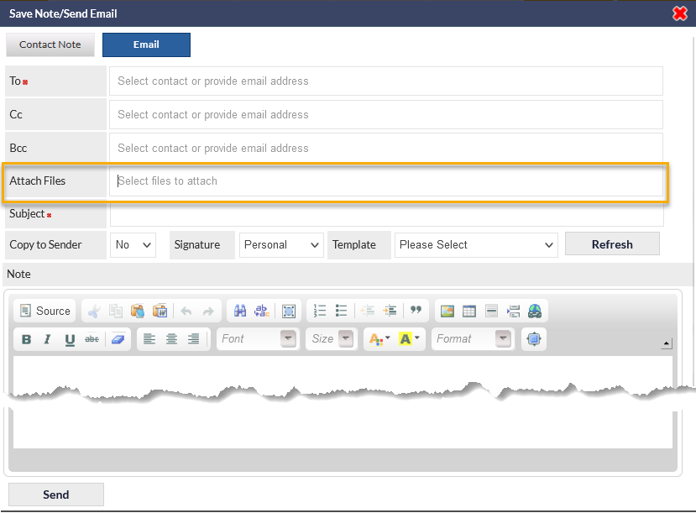Click the maximize editor icon

tap(534, 339)
